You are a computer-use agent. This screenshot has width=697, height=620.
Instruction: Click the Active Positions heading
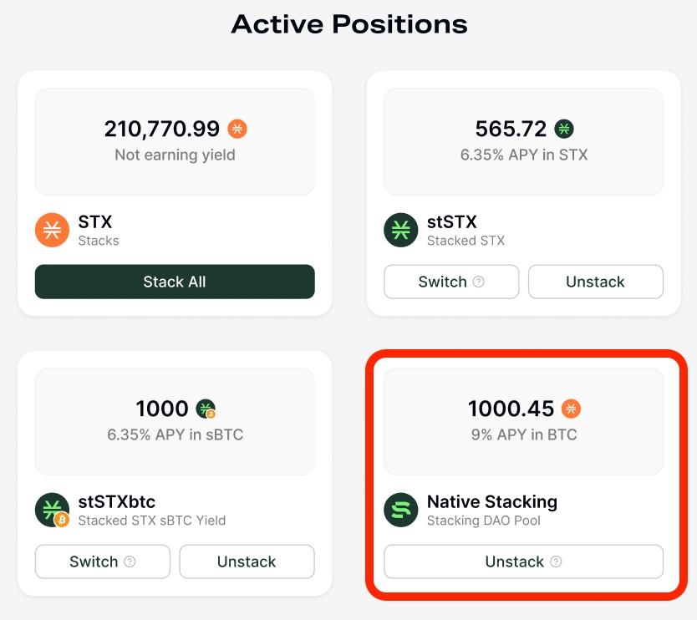tap(348, 23)
